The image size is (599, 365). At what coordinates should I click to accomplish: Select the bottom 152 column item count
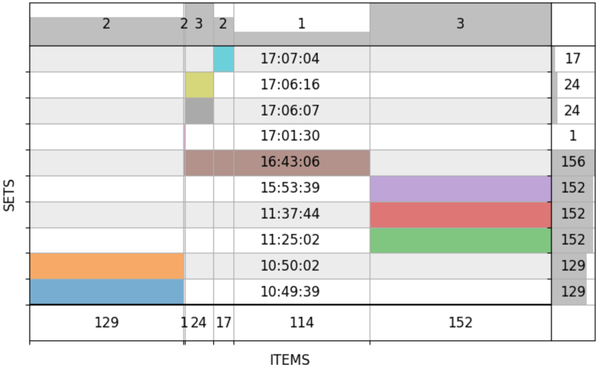click(x=460, y=322)
